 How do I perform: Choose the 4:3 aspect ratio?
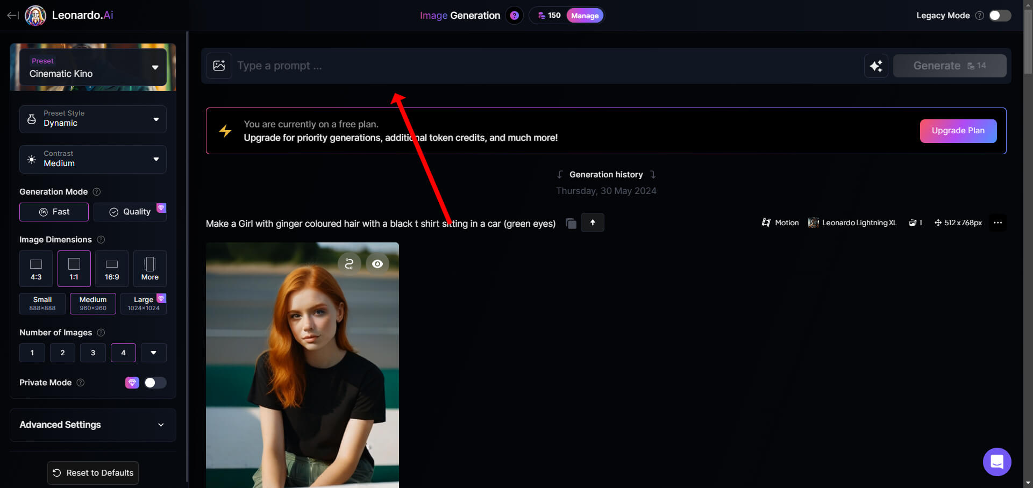point(36,269)
